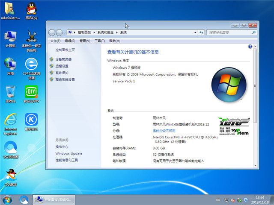274x205 pixels.
Task: Open 设备管理器 in the left panel
Action: tap(63, 59)
